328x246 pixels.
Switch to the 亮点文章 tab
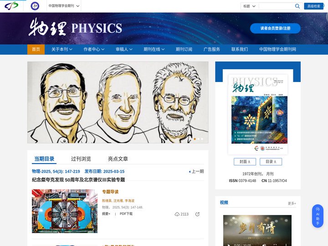click(x=118, y=159)
